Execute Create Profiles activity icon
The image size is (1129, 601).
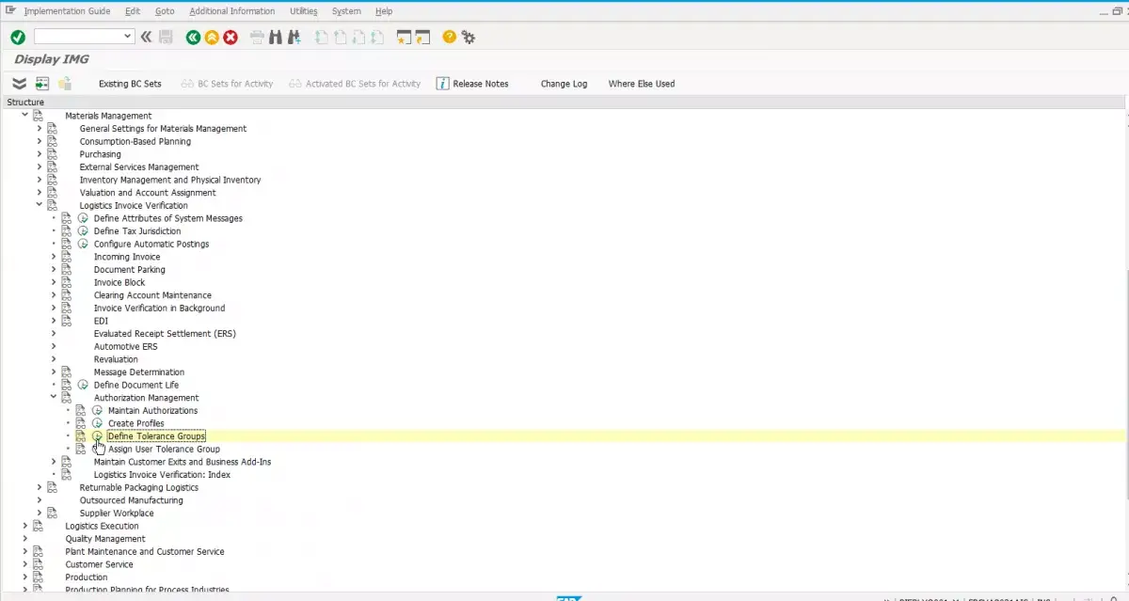click(x=97, y=423)
